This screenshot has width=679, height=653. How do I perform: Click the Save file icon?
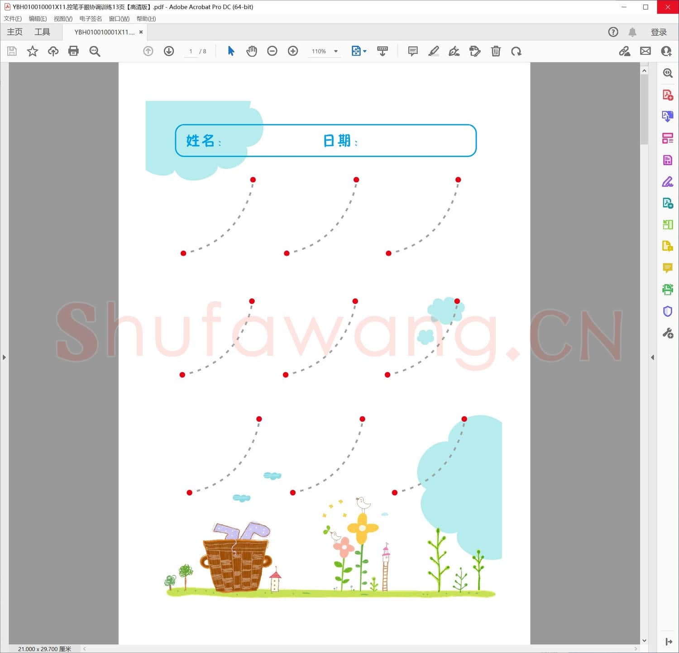click(x=12, y=51)
